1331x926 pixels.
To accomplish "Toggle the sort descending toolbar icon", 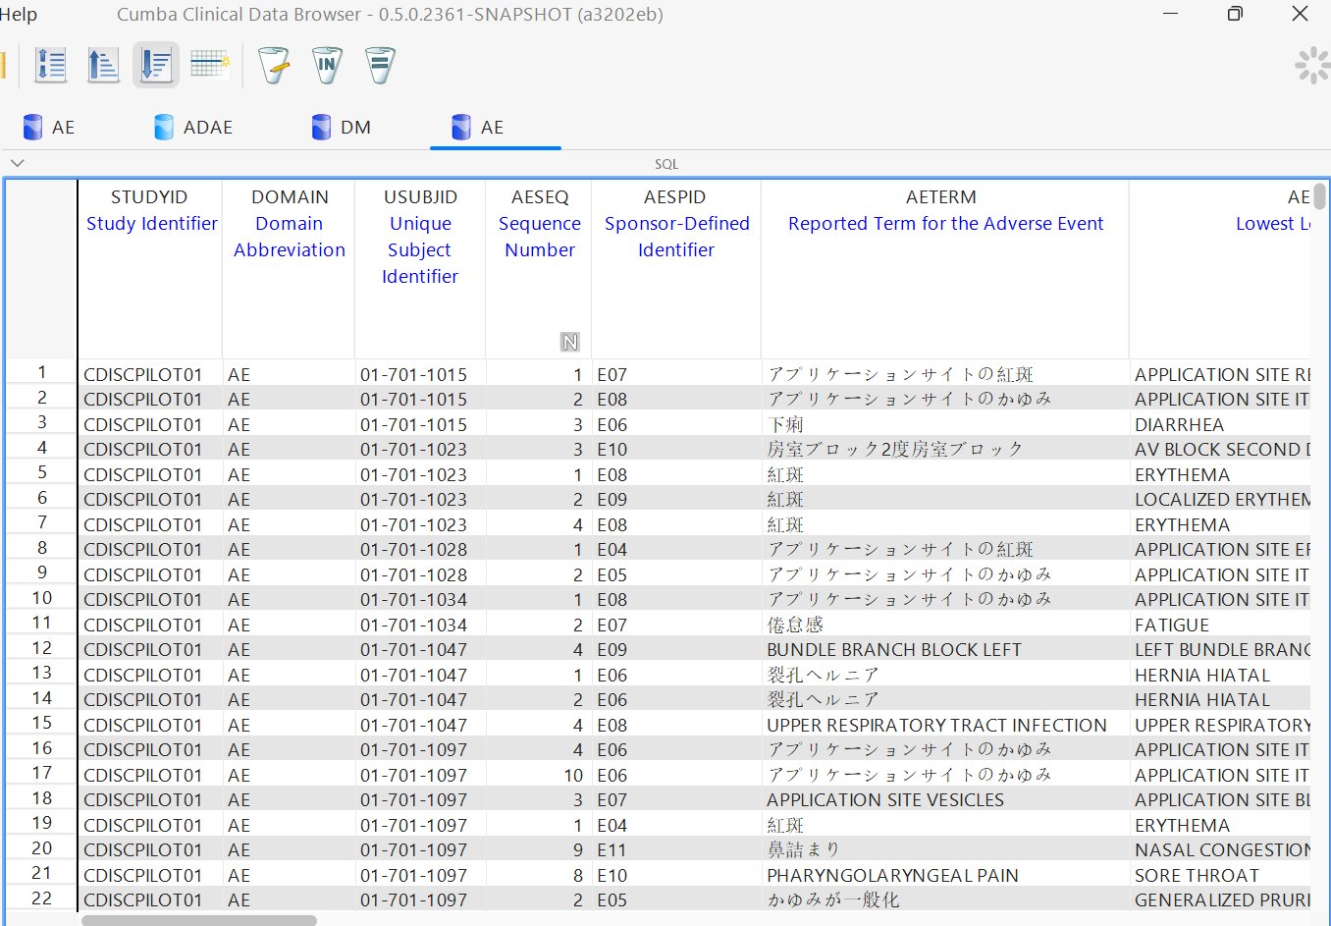I will [x=156, y=65].
